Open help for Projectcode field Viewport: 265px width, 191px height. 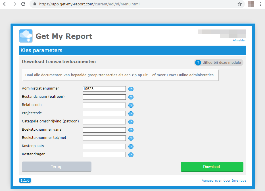pyautogui.click(x=131, y=114)
